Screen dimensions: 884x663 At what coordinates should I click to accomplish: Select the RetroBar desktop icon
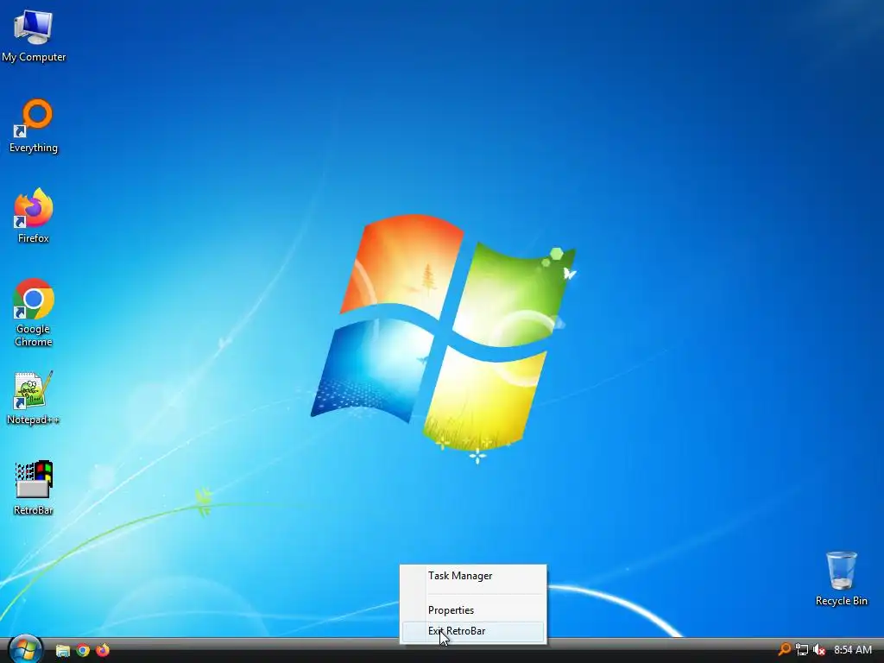[34, 489]
